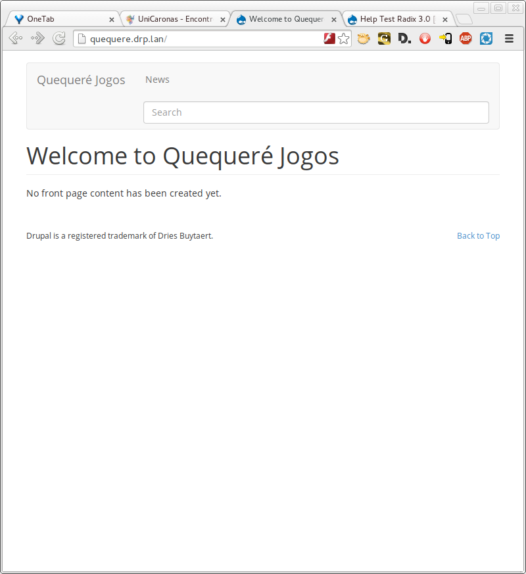Click the pufferfish extension icon
Viewport: 526px width, 574px height.
click(x=364, y=39)
